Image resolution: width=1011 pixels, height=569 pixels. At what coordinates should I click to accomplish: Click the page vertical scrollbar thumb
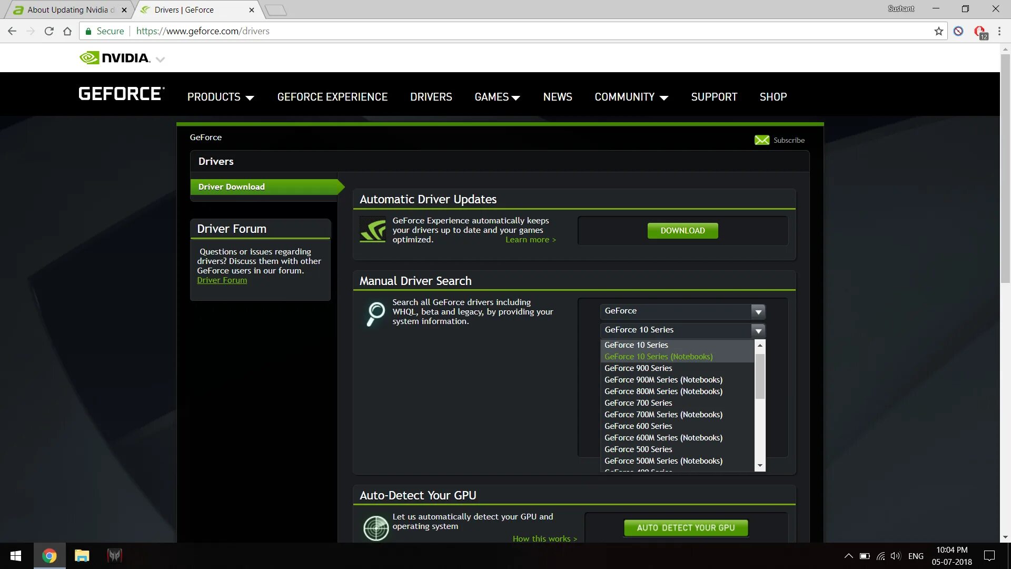pos(1005,169)
